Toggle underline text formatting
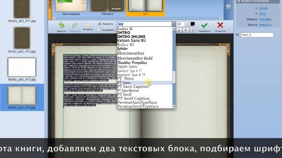 click(x=179, y=30)
